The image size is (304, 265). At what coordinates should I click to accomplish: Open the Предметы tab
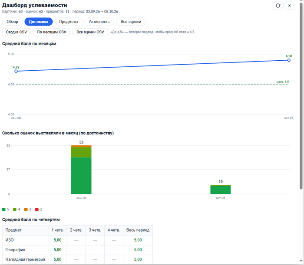[x=69, y=22]
